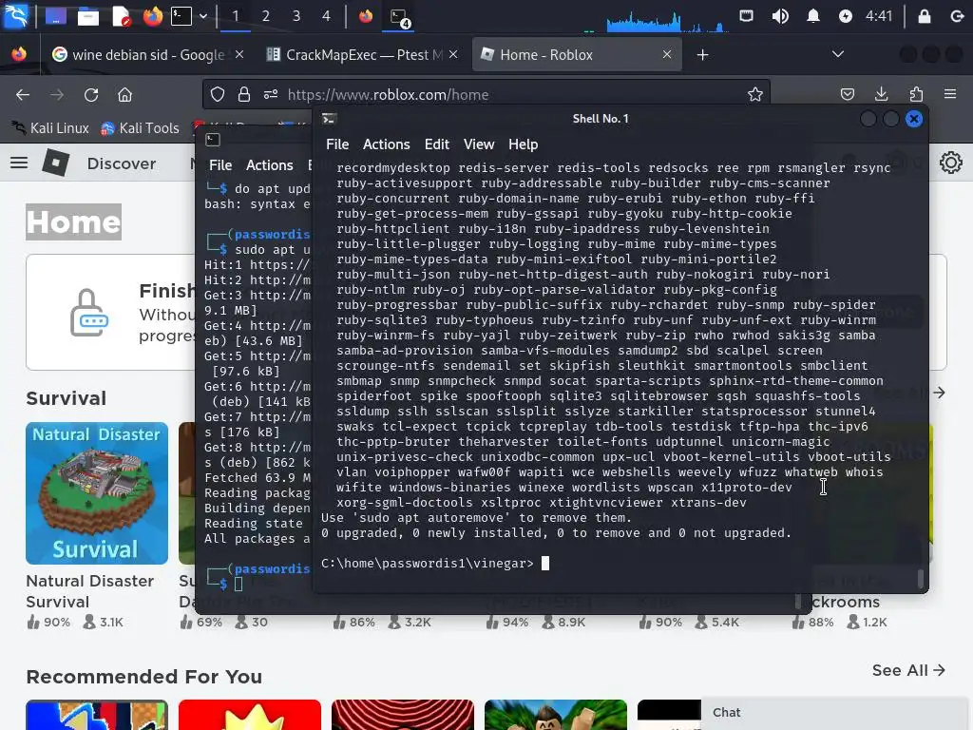The height and width of the screenshot is (730, 973).
Task: Switch to the CrackMapExec tab
Action: pos(362,54)
